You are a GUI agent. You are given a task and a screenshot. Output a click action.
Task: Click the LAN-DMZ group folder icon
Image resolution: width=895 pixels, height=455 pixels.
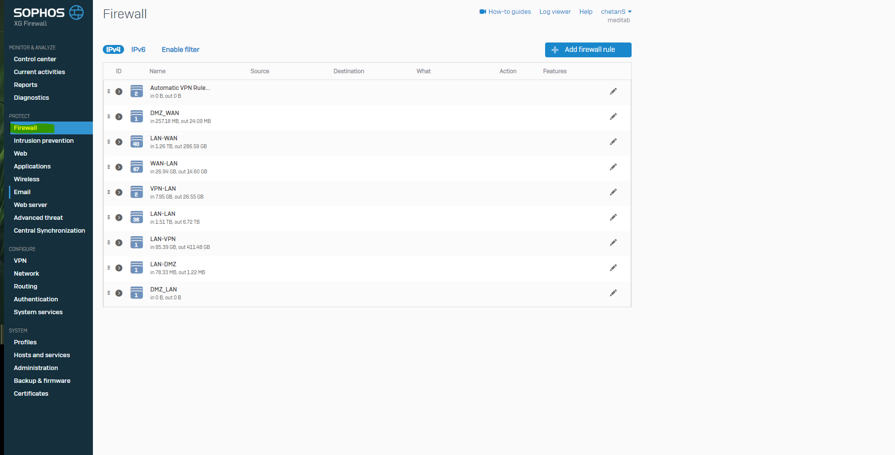(x=136, y=268)
